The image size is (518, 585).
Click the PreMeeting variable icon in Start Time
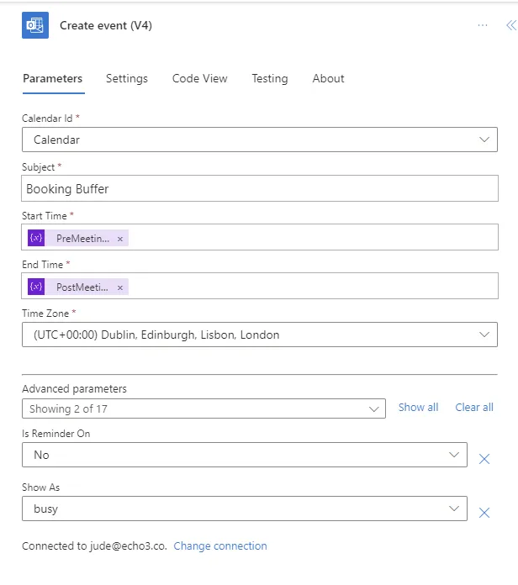[36, 238]
